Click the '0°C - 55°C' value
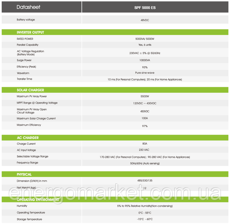This screenshot has width=230, height=224. click(145, 213)
